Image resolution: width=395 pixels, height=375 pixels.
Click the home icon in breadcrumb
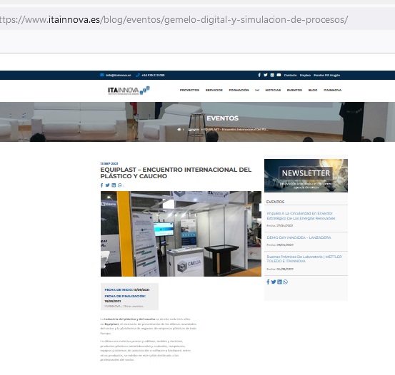(x=179, y=129)
